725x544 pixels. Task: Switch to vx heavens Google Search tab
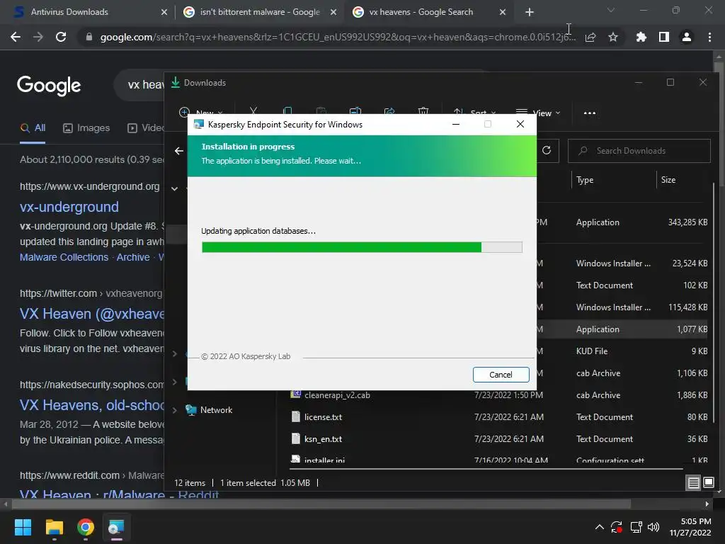click(x=428, y=12)
